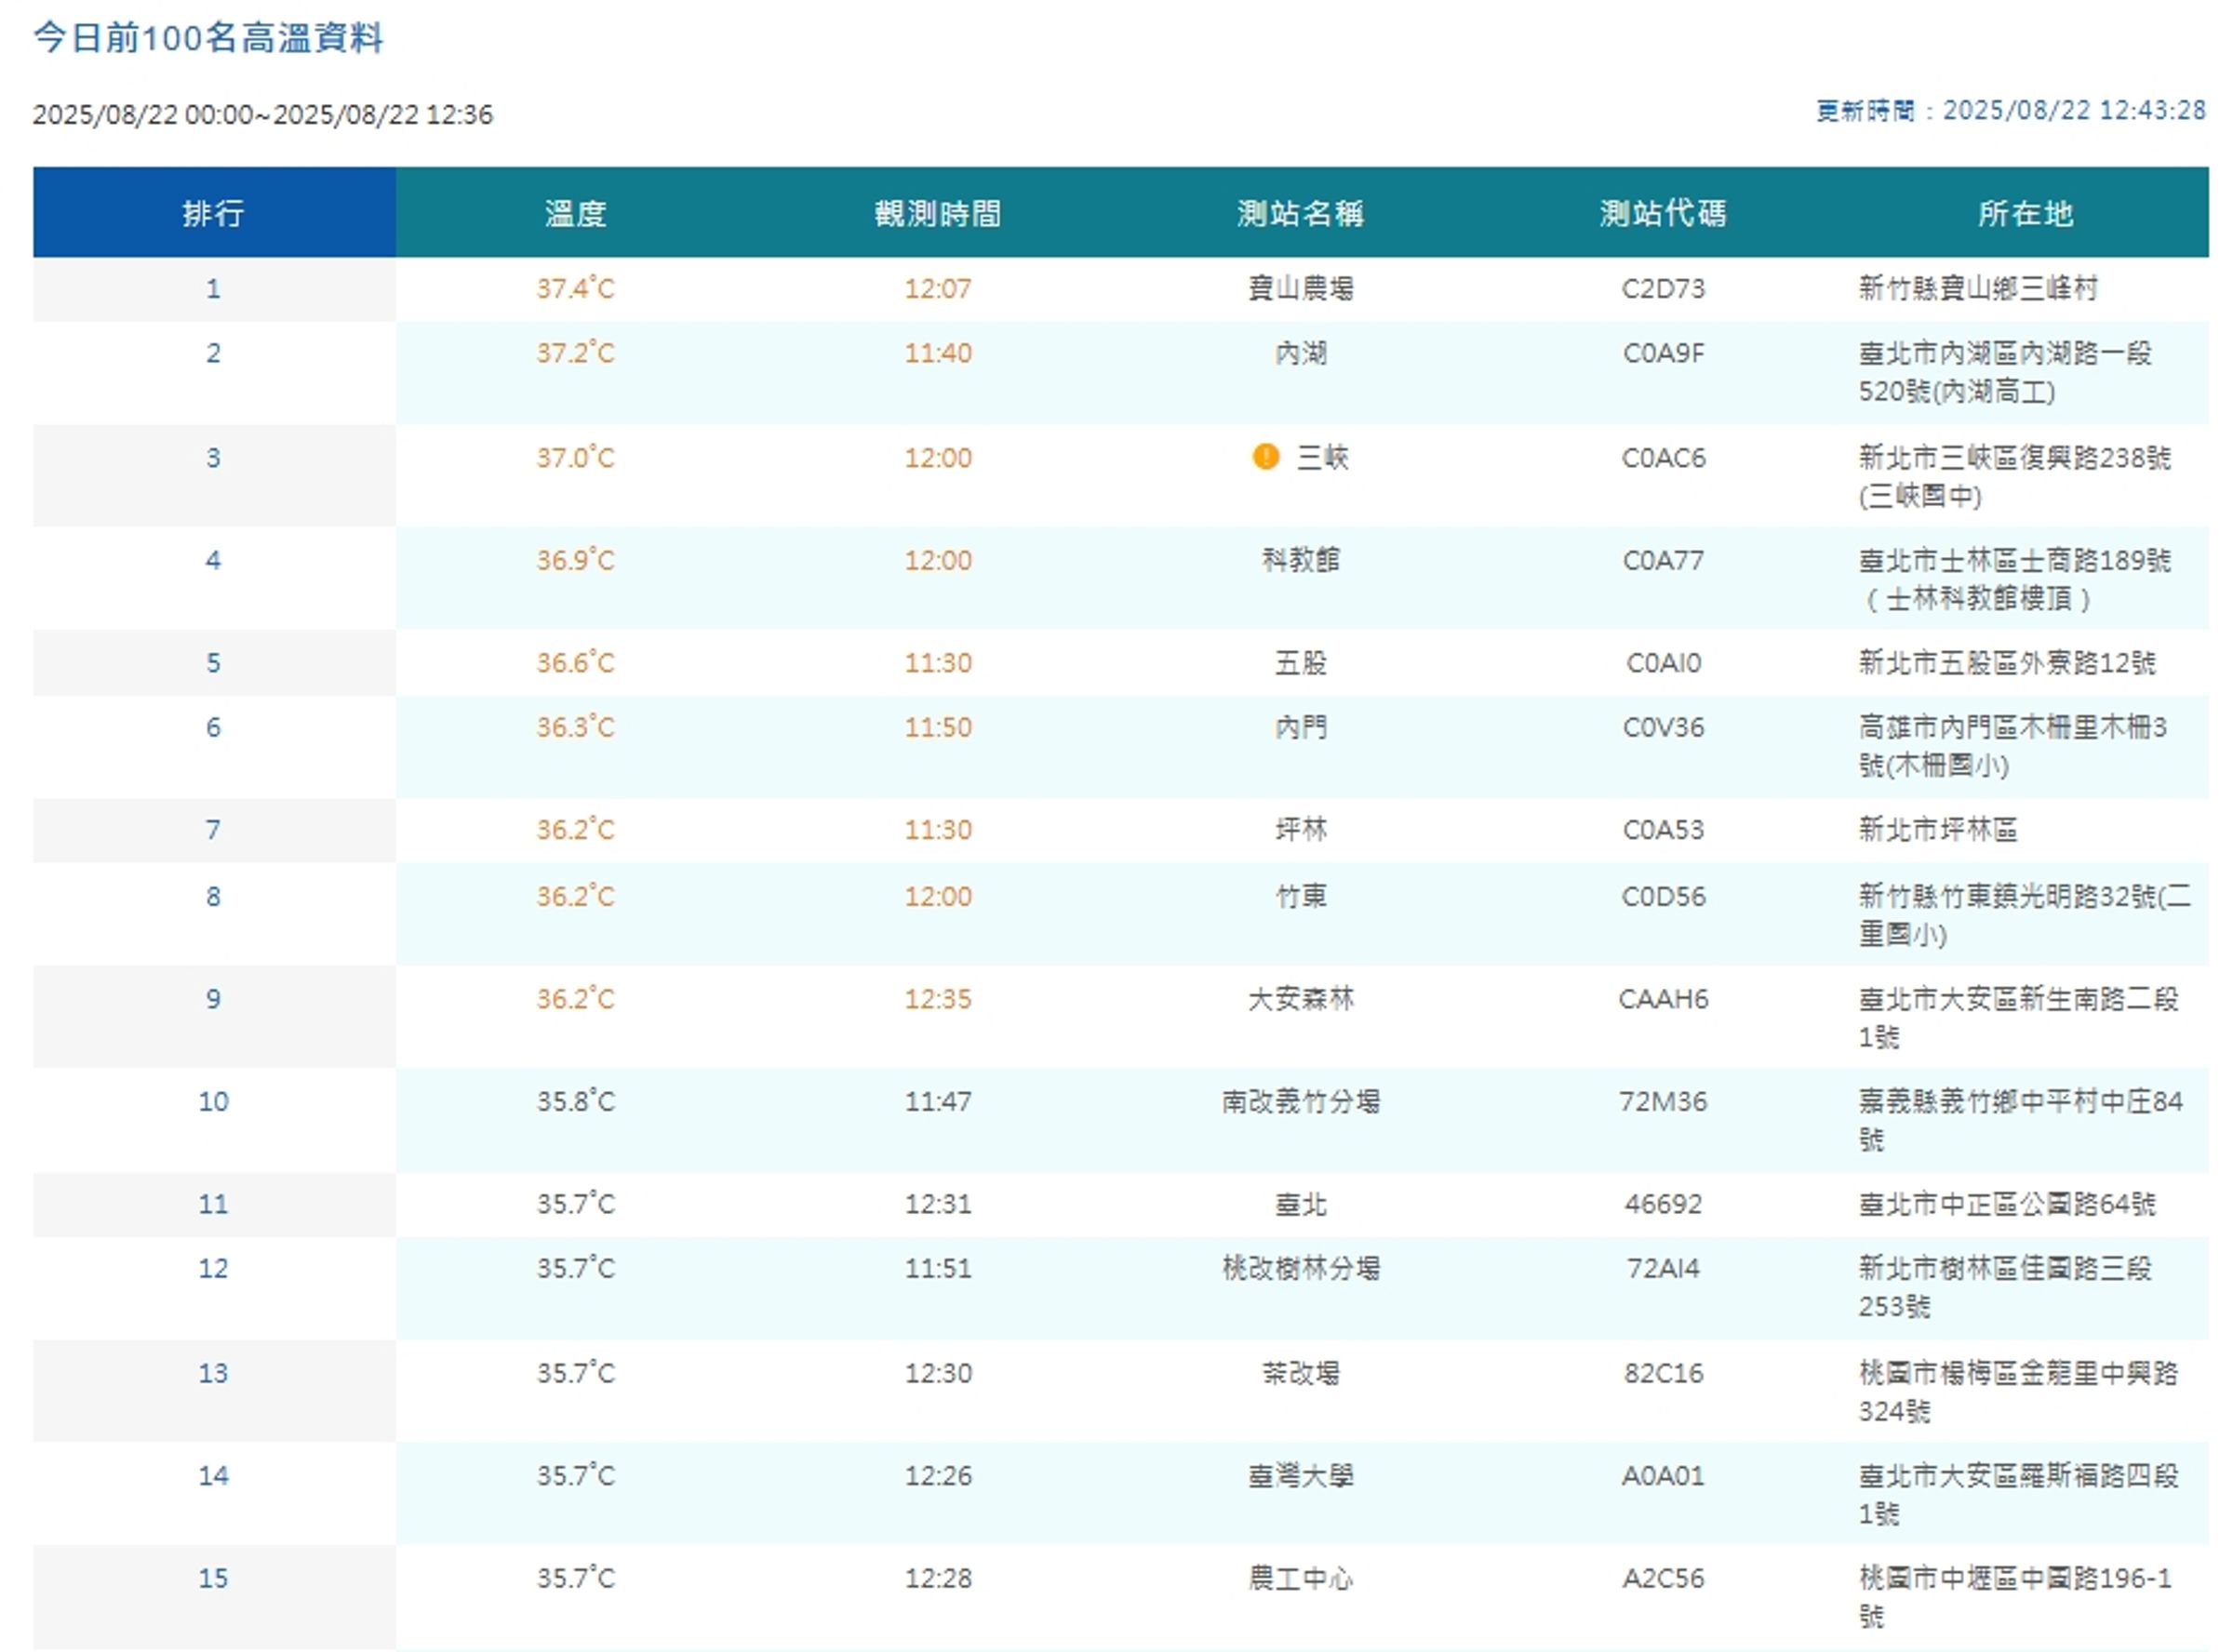Click location 新北市坪林區
Screen dimensions: 2233x1652
pyautogui.click(x=1938, y=829)
